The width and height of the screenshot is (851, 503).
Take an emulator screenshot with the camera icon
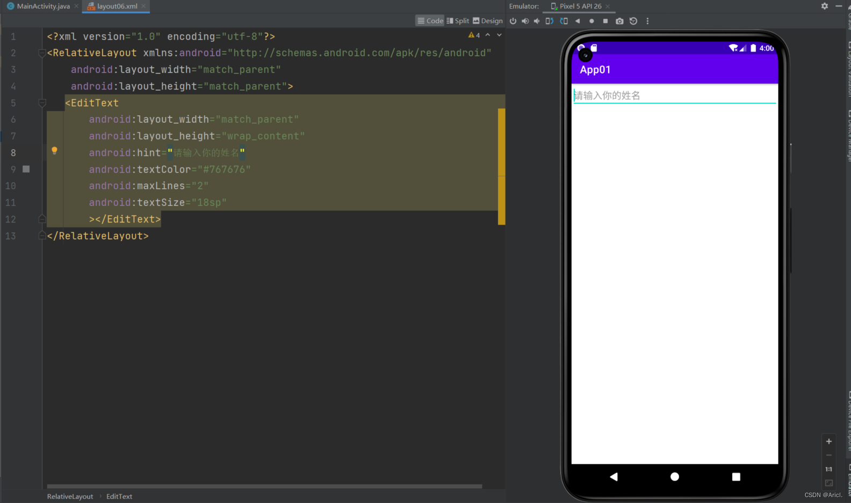pyautogui.click(x=619, y=21)
